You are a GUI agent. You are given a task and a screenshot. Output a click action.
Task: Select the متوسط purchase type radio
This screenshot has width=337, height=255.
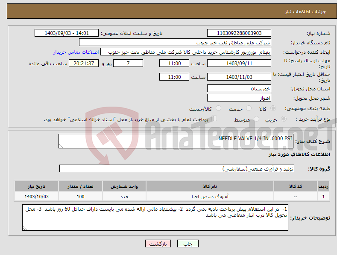click(x=256, y=119)
